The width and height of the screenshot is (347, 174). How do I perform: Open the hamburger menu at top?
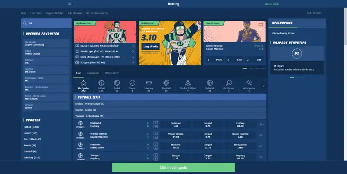point(70,4)
